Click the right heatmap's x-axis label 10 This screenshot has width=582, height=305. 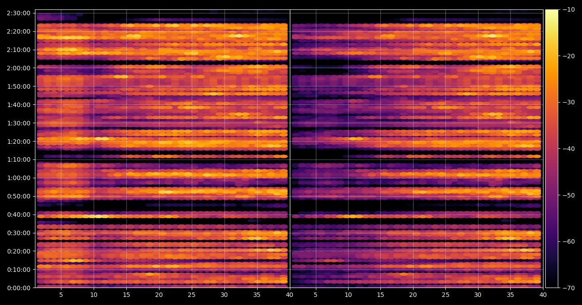coord(348,295)
